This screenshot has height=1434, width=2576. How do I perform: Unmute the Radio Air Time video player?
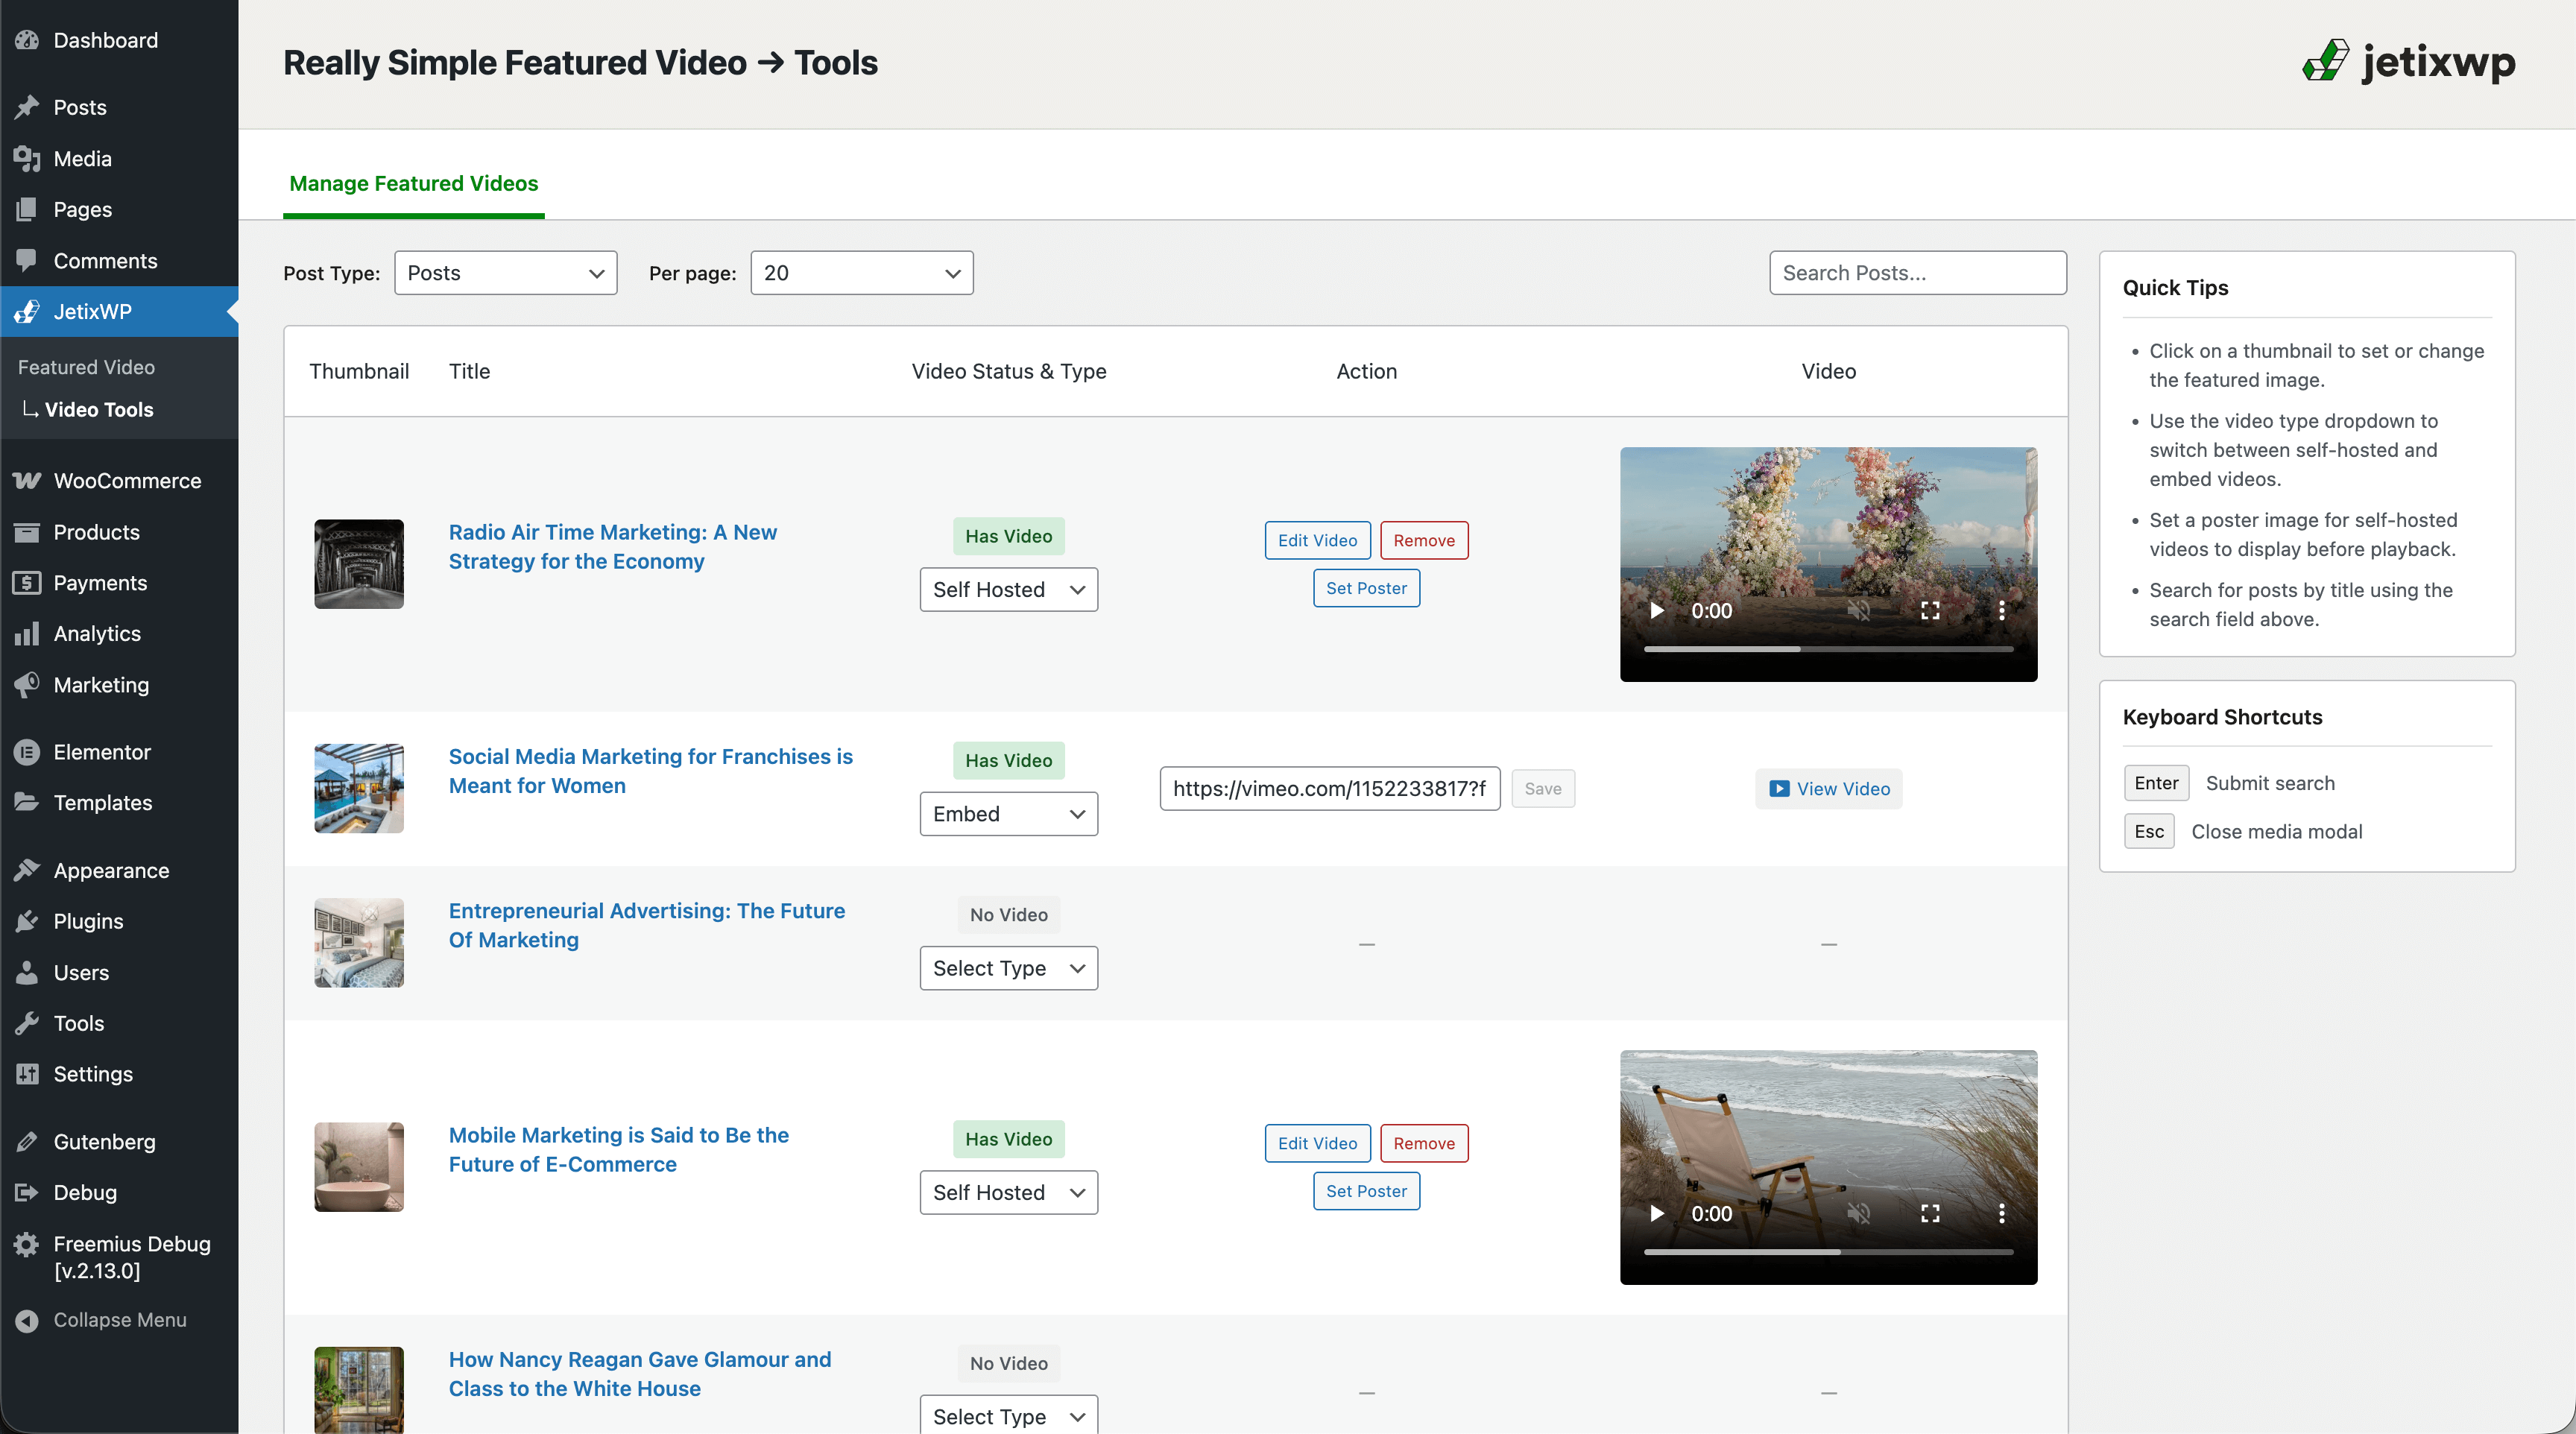pos(1861,610)
